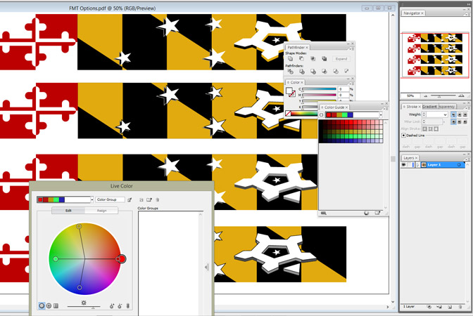This screenshot has width=473, height=316.
Task: Switch to the Assign tab
Action: 101,210
